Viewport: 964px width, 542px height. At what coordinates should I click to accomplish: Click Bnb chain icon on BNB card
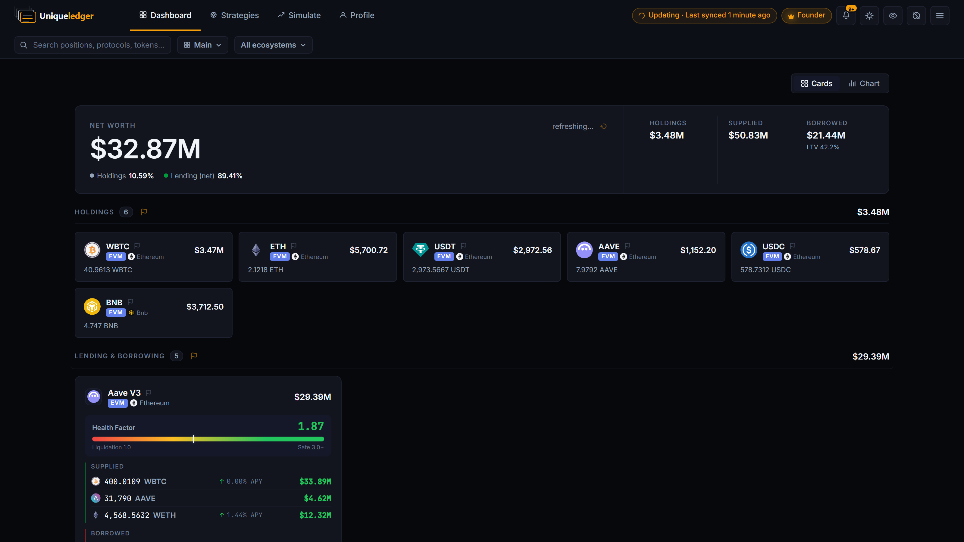pyautogui.click(x=131, y=313)
